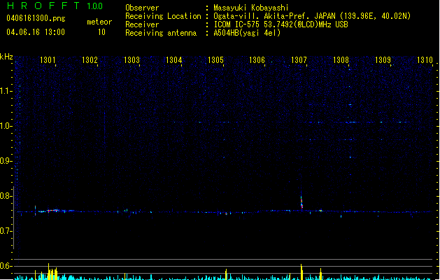
Task: Click the 1306 time marker
Action: coord(257,60)
